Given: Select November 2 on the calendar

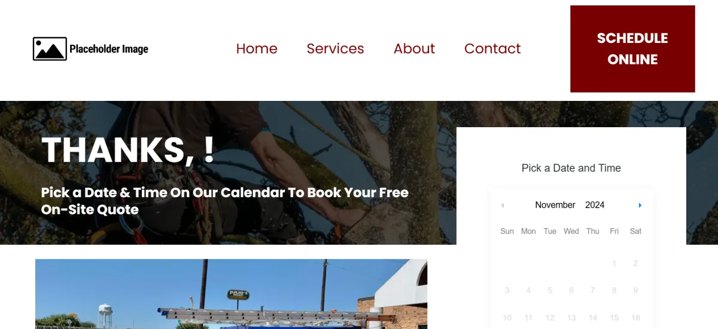Looking at the screenshot, I should [635, 263].
